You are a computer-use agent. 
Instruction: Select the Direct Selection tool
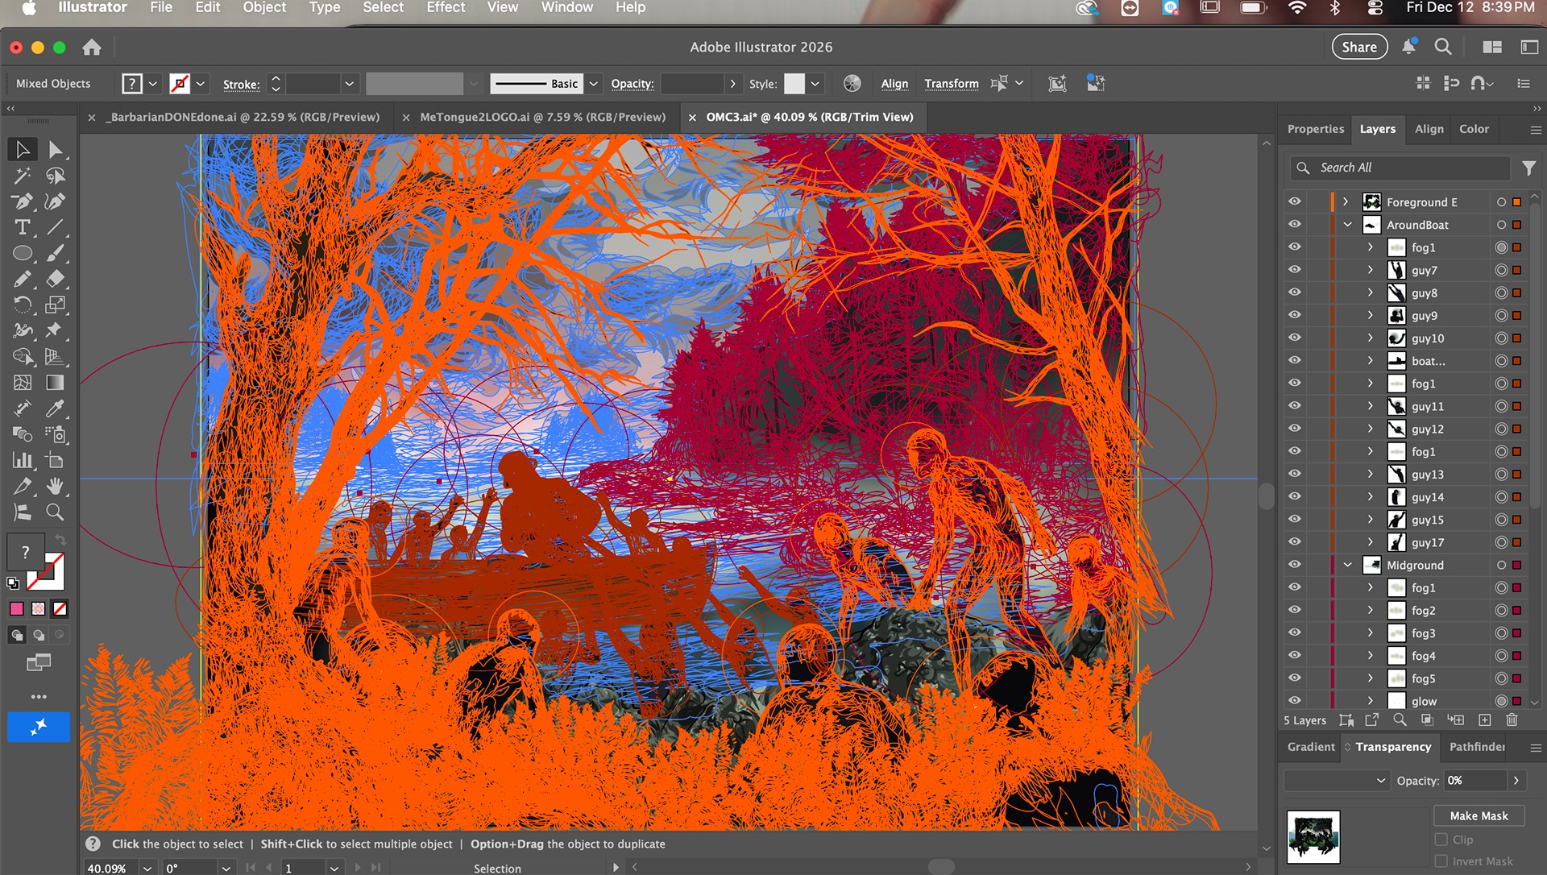point(55,150)
